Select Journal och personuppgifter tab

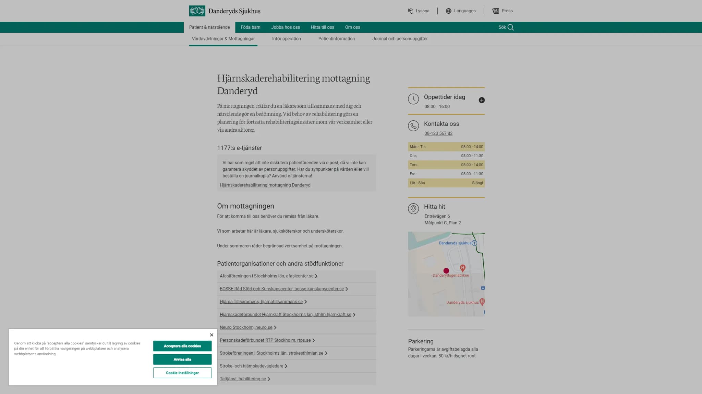[x=400, y=39]
